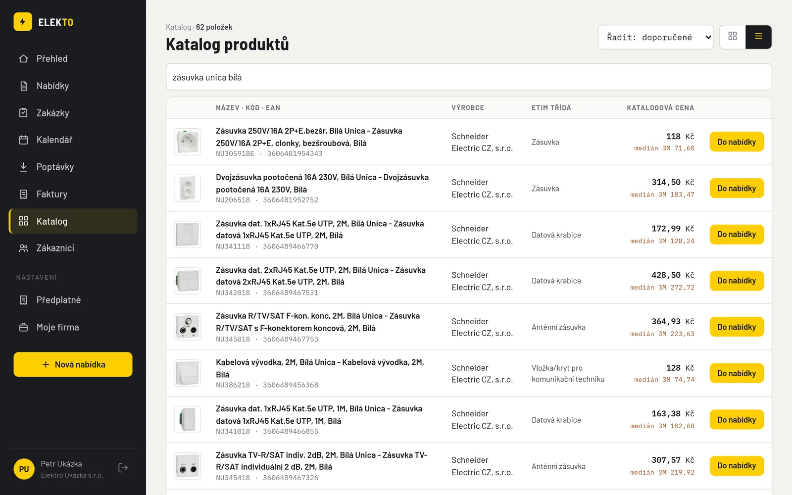Open thumbnail of Zásuvka TV-R/SAT indiv. product
Viewport: 792px width, 495px height.
(x=188, y=466)
